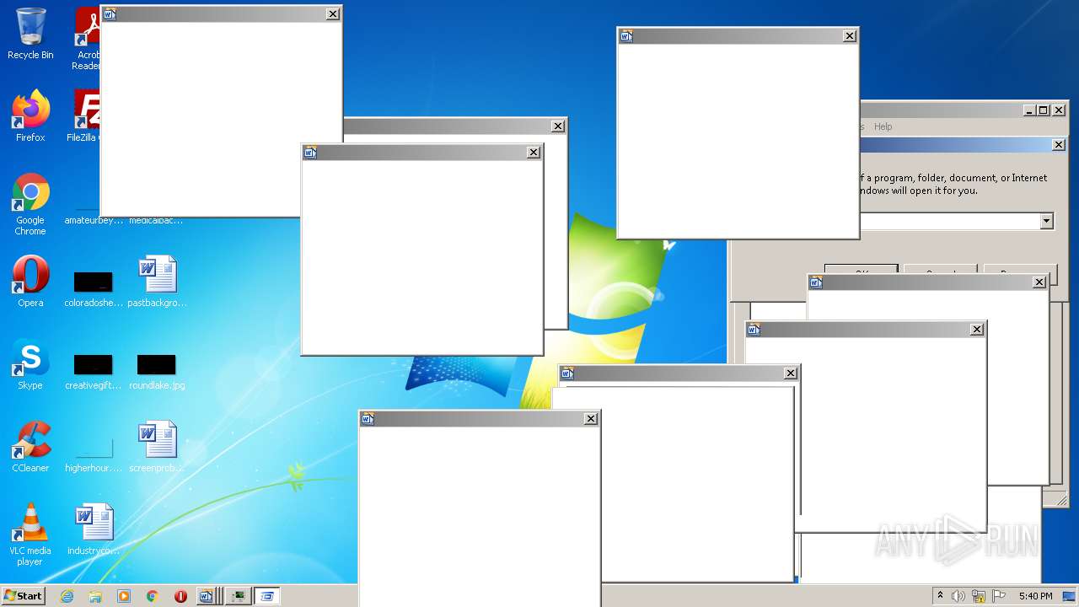Show hidden system tray icons
Viewport: 1079px width, 607px height.
[x=940, y=596]
